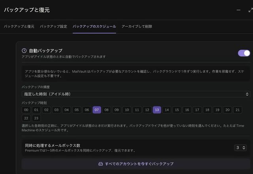Switch to the バックアップ設定 tab
Image resolution: width=253 pixels, height=174 pixels.
click(53, 26)
